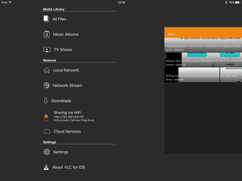Click the Media Library section header

[x=54, y=9]
